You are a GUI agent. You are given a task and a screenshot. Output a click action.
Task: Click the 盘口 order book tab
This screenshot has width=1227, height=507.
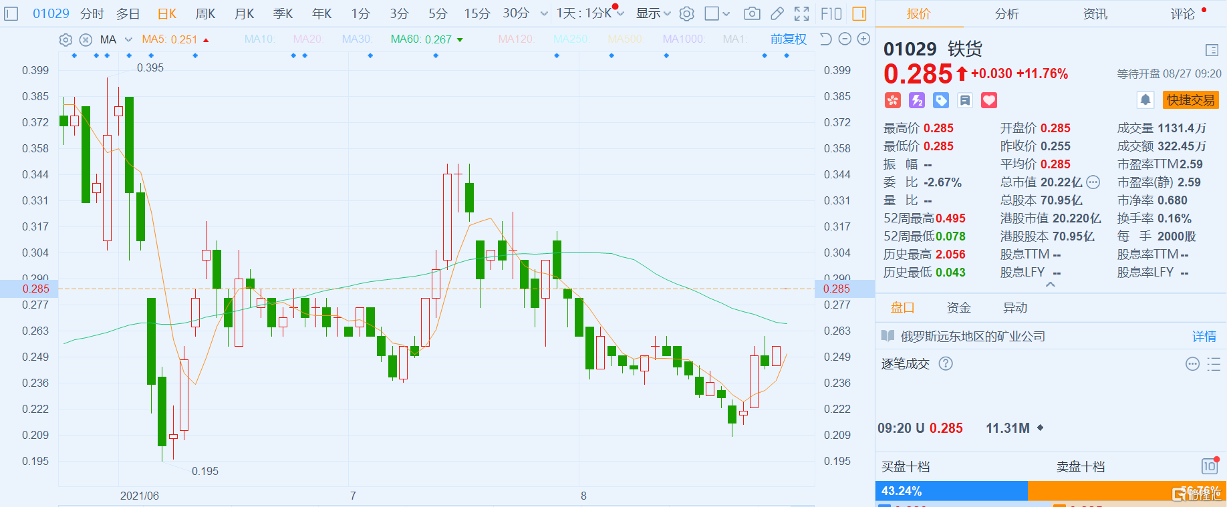pyautogui.click(x=902, y=308)
